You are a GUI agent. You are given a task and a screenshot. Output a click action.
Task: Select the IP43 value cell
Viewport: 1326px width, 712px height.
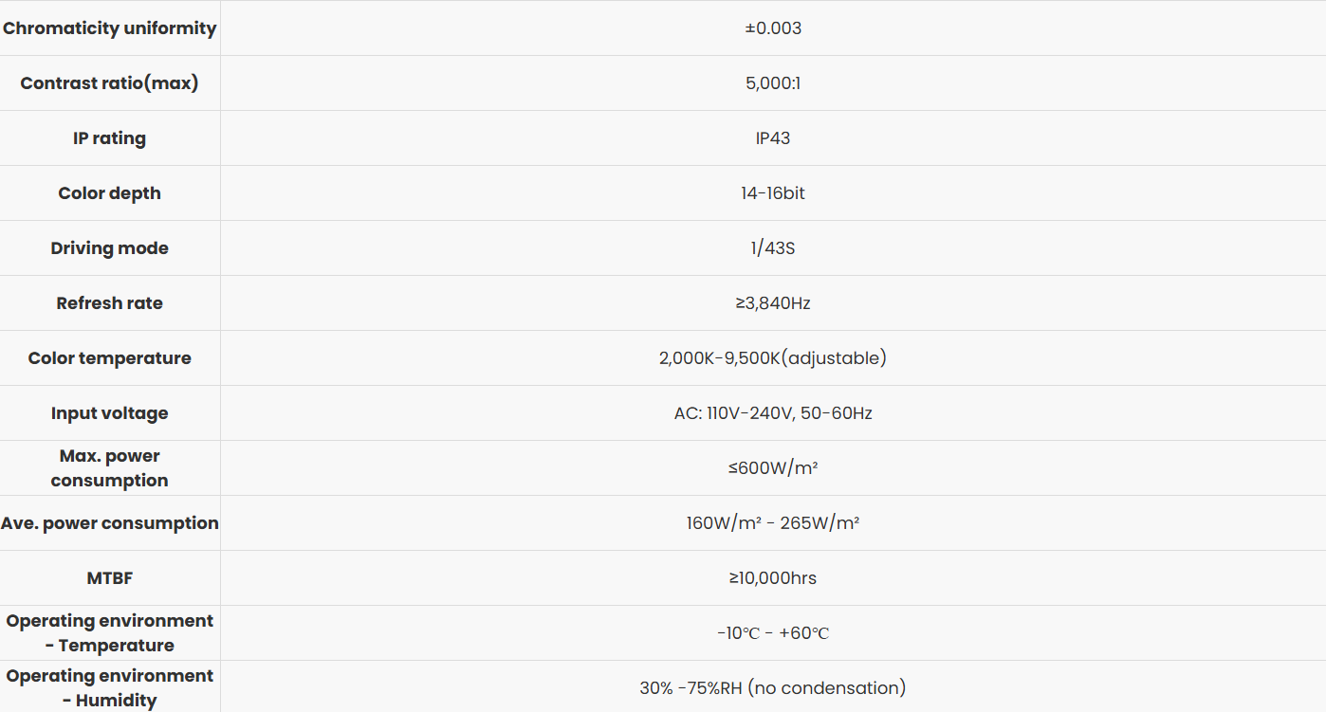[x=773, y=138]
